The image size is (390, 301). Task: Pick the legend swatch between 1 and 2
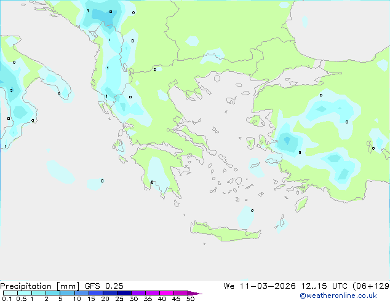[x=39, y=293]
